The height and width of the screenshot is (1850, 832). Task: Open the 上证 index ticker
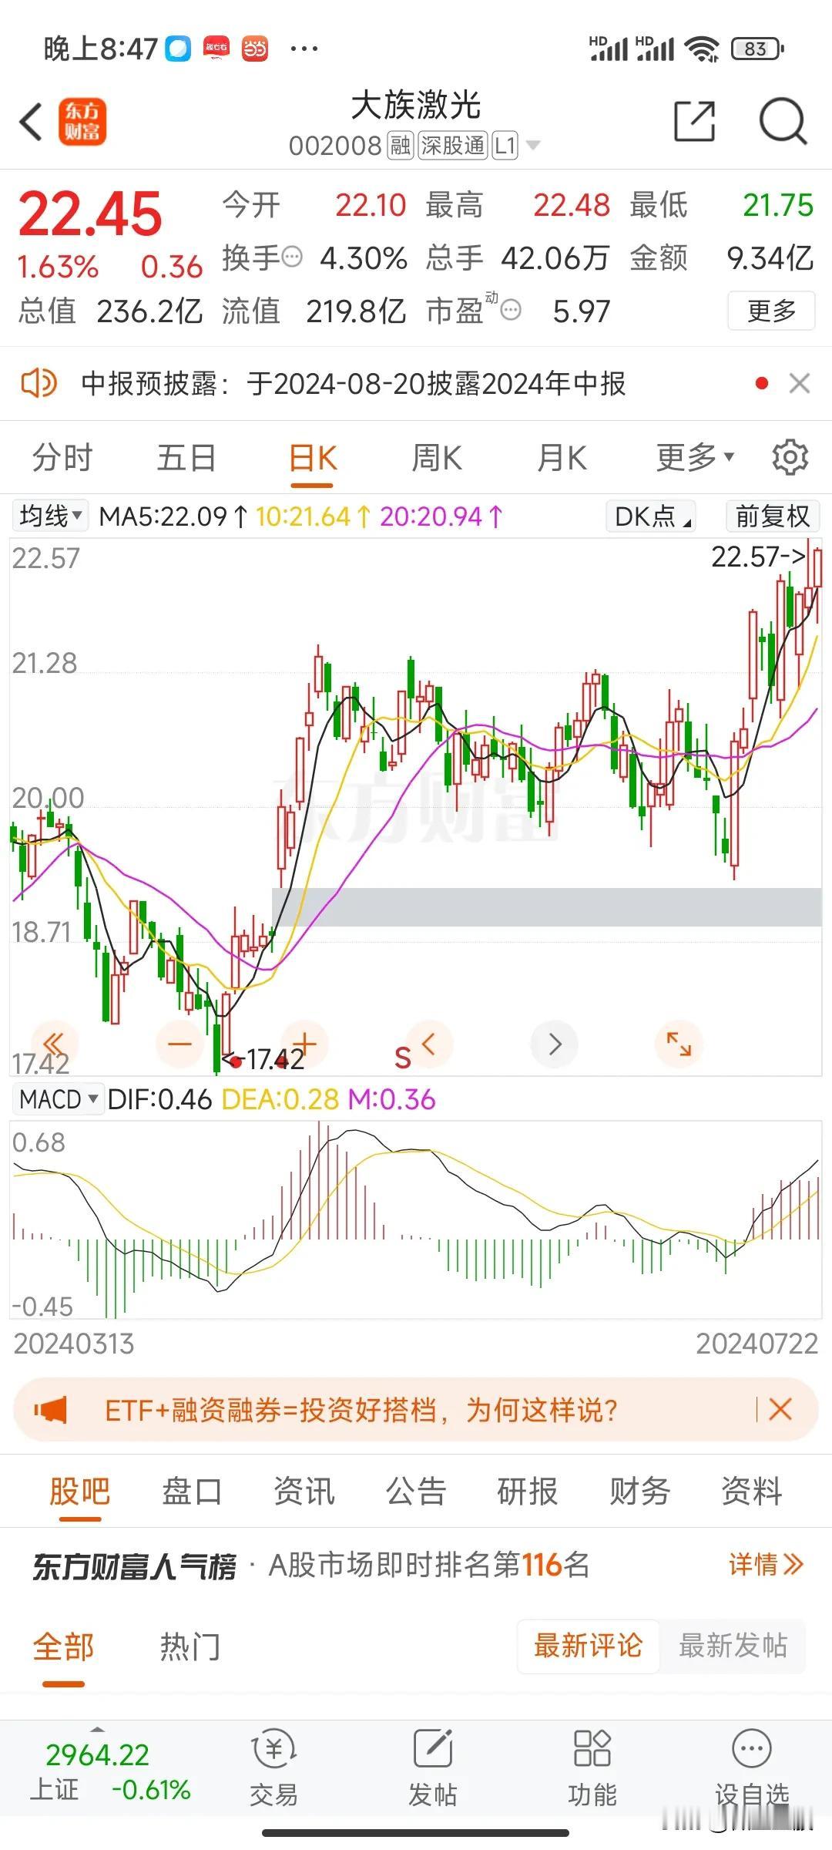click(x=110, y=1772)
